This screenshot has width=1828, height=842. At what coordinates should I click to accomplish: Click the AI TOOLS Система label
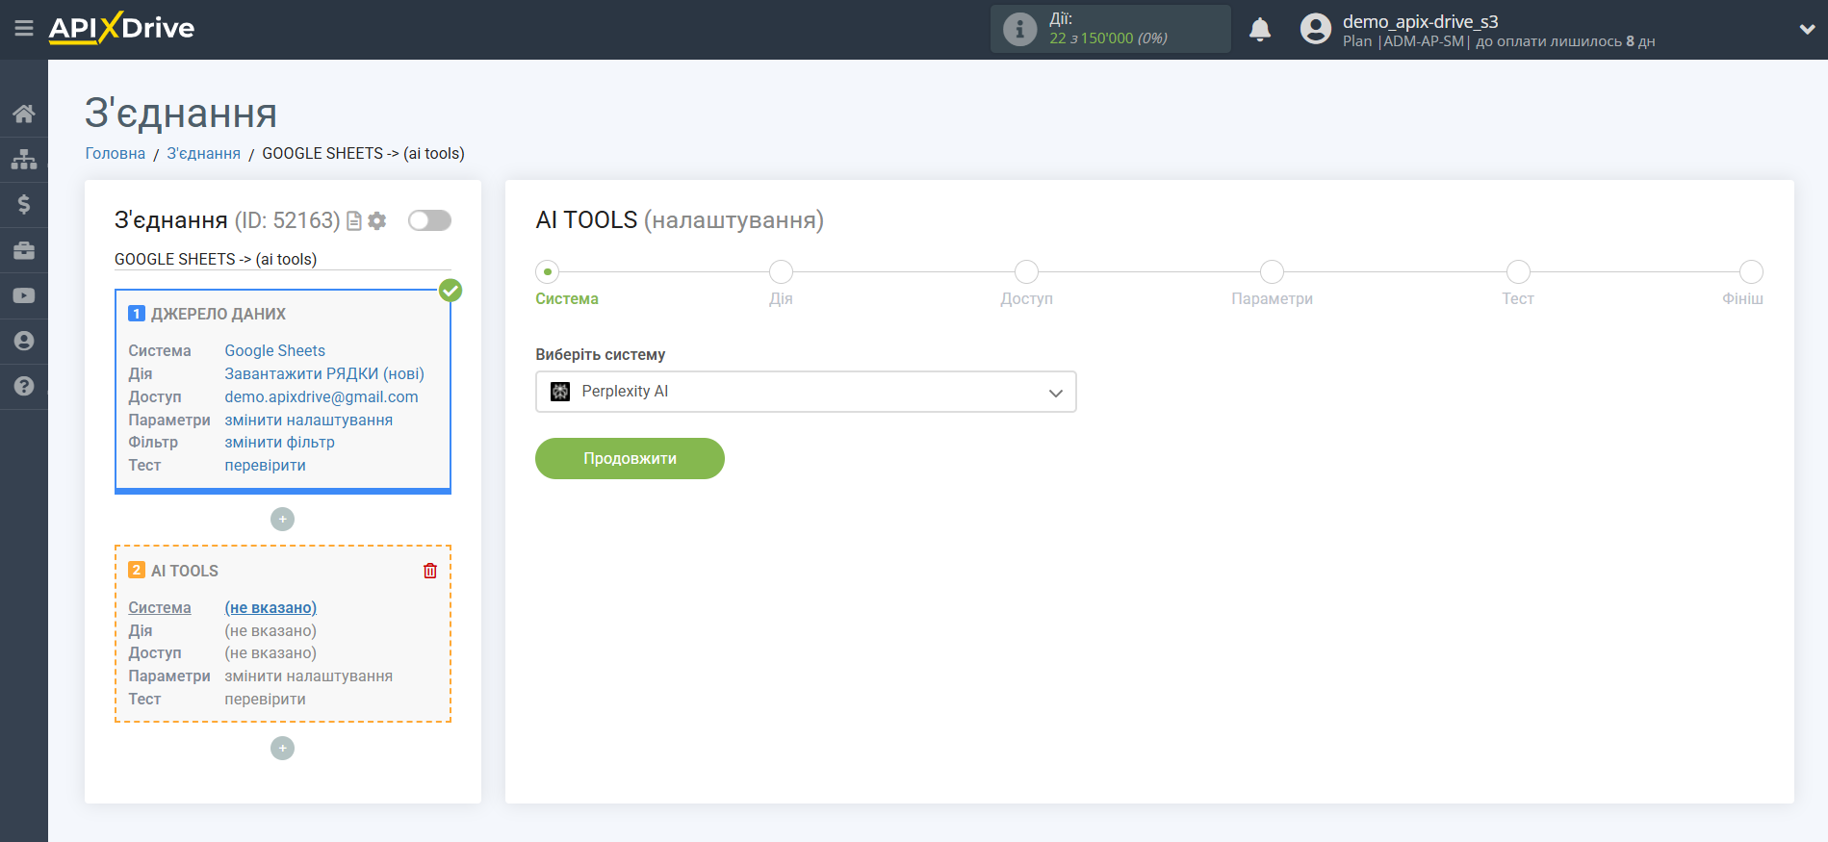pos(160,607)
